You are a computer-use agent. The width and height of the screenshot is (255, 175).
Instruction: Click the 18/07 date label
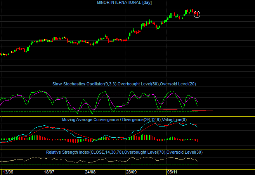coord(49,172)
